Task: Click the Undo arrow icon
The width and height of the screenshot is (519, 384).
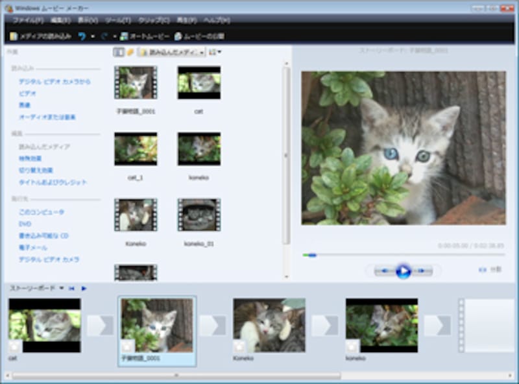Action: (82, 36)
